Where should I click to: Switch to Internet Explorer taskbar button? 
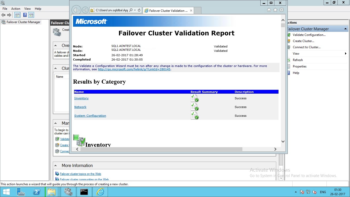(100, 192)
